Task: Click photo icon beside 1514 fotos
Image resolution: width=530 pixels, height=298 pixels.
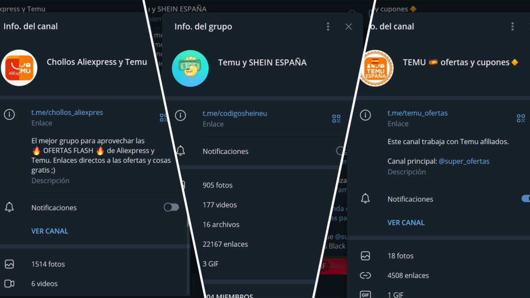Action: tap(9, 264)
